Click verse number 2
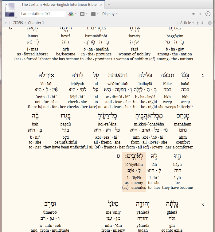Image resolution: width=215 pixels, height=232 pixels. 202,76
